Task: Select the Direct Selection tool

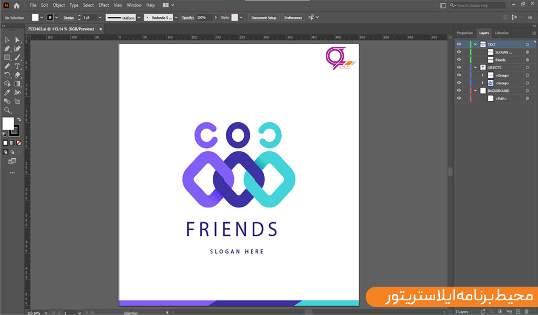Action: coord(17,40)
